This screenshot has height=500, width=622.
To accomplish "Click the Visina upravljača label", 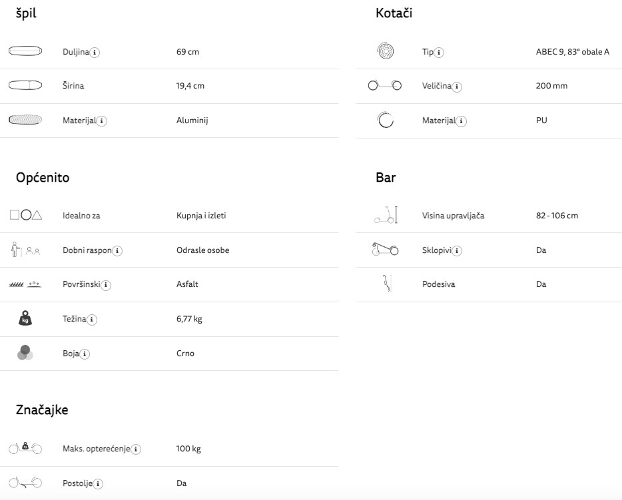I will coord(453,216).
